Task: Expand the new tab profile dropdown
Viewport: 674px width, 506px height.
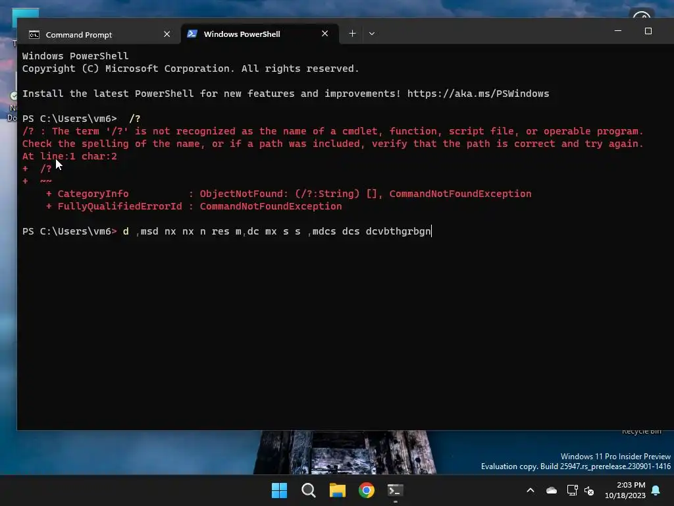Action: click(x=372, y=34)
